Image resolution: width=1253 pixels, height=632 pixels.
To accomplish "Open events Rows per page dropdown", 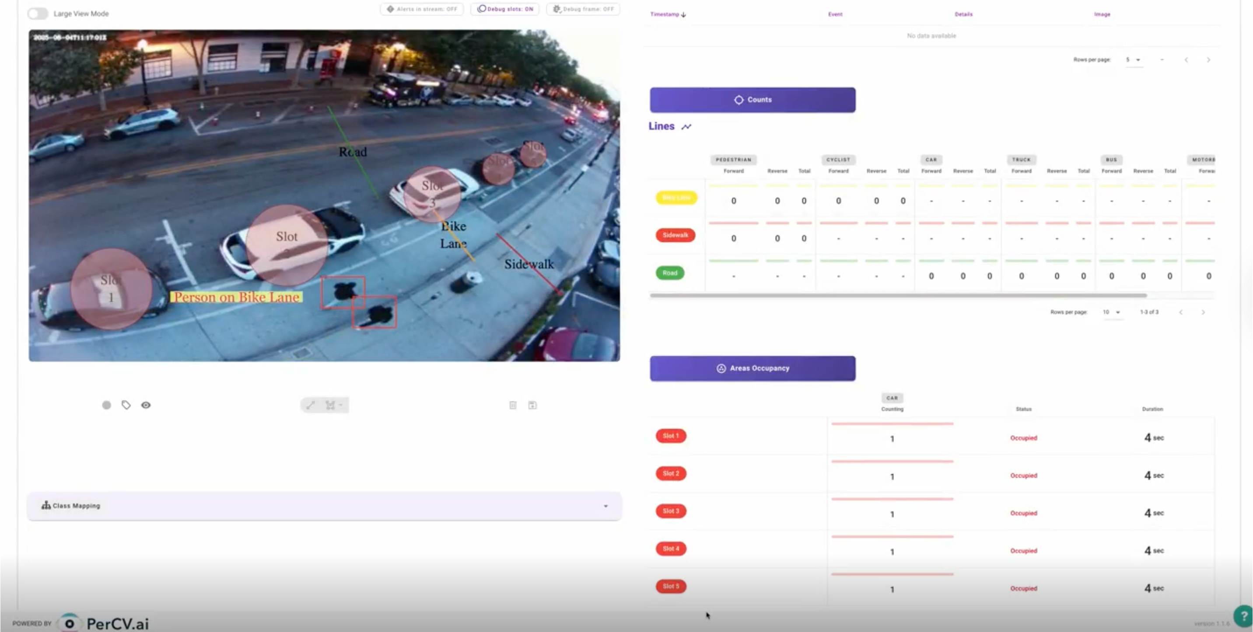I will (x=1133, y=60).
